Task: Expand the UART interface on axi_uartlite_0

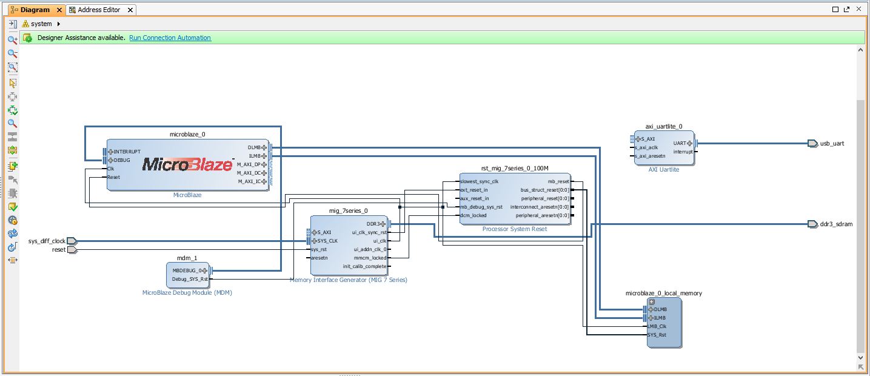Action: tap(690, 144)
